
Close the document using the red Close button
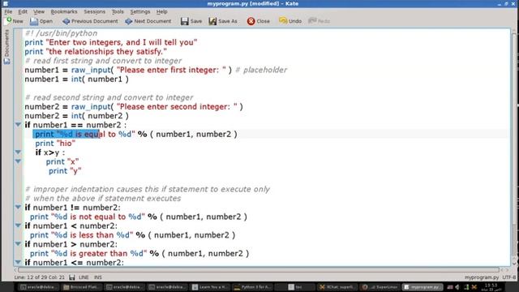258,21
